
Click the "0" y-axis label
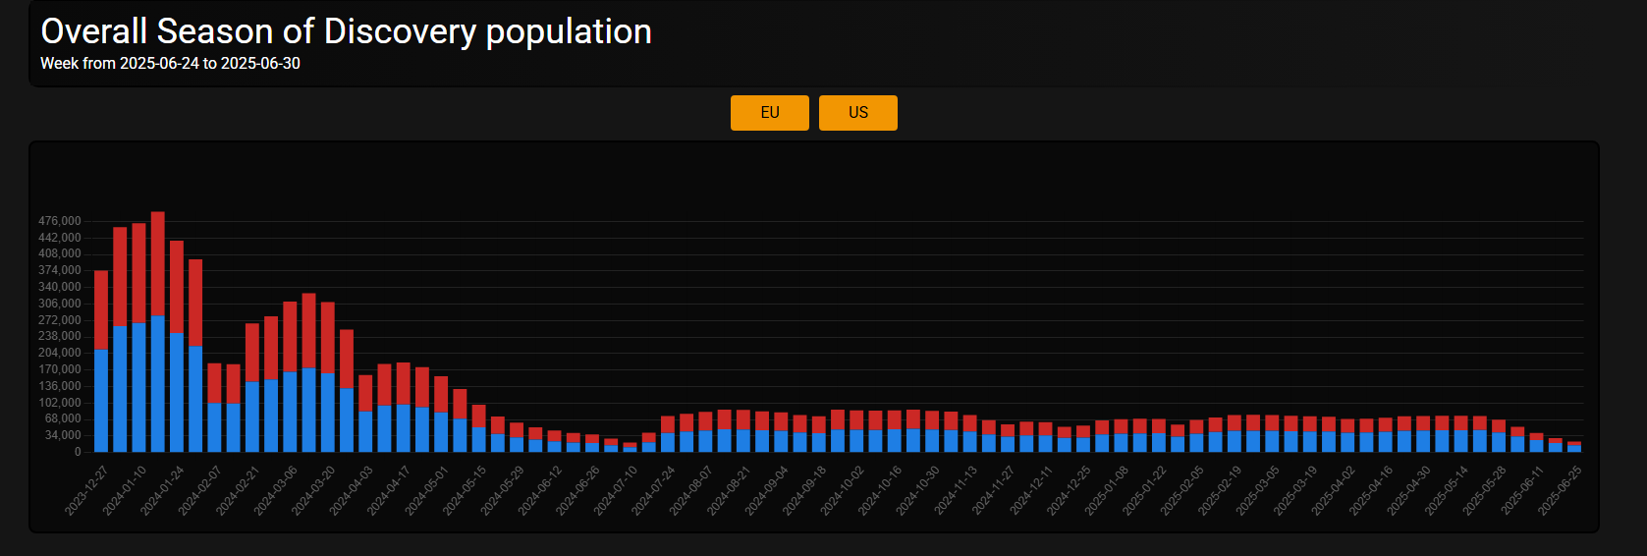[79, 452]
